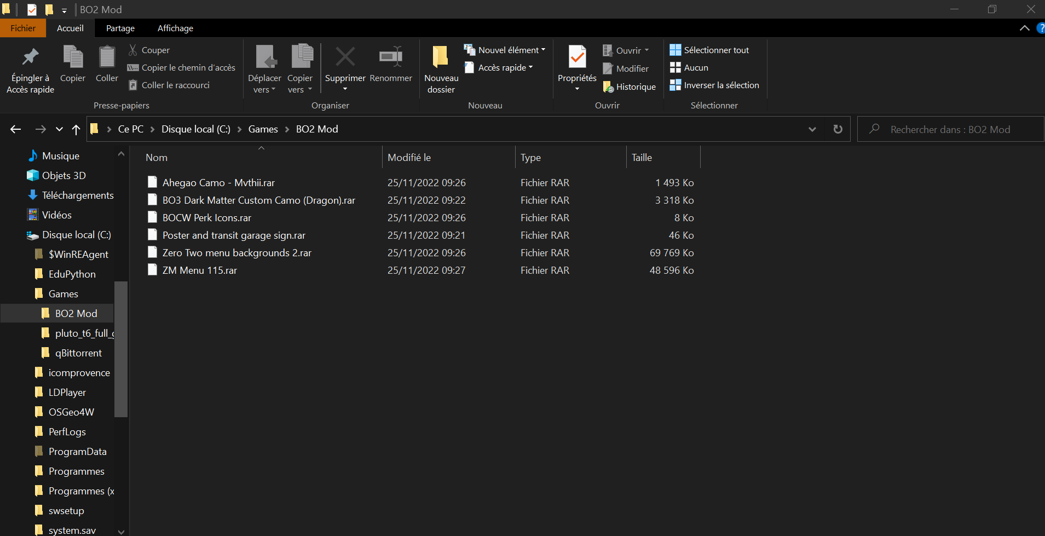Image resolution: width=1045 pixels, height=536 pixels.
Task: Open the Historique command
Action: (629, 87)
